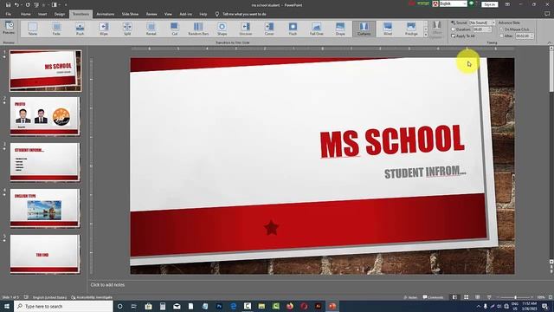Apply the Random Bars transition
Screen dimensions: 554x312
pos(198,29)
